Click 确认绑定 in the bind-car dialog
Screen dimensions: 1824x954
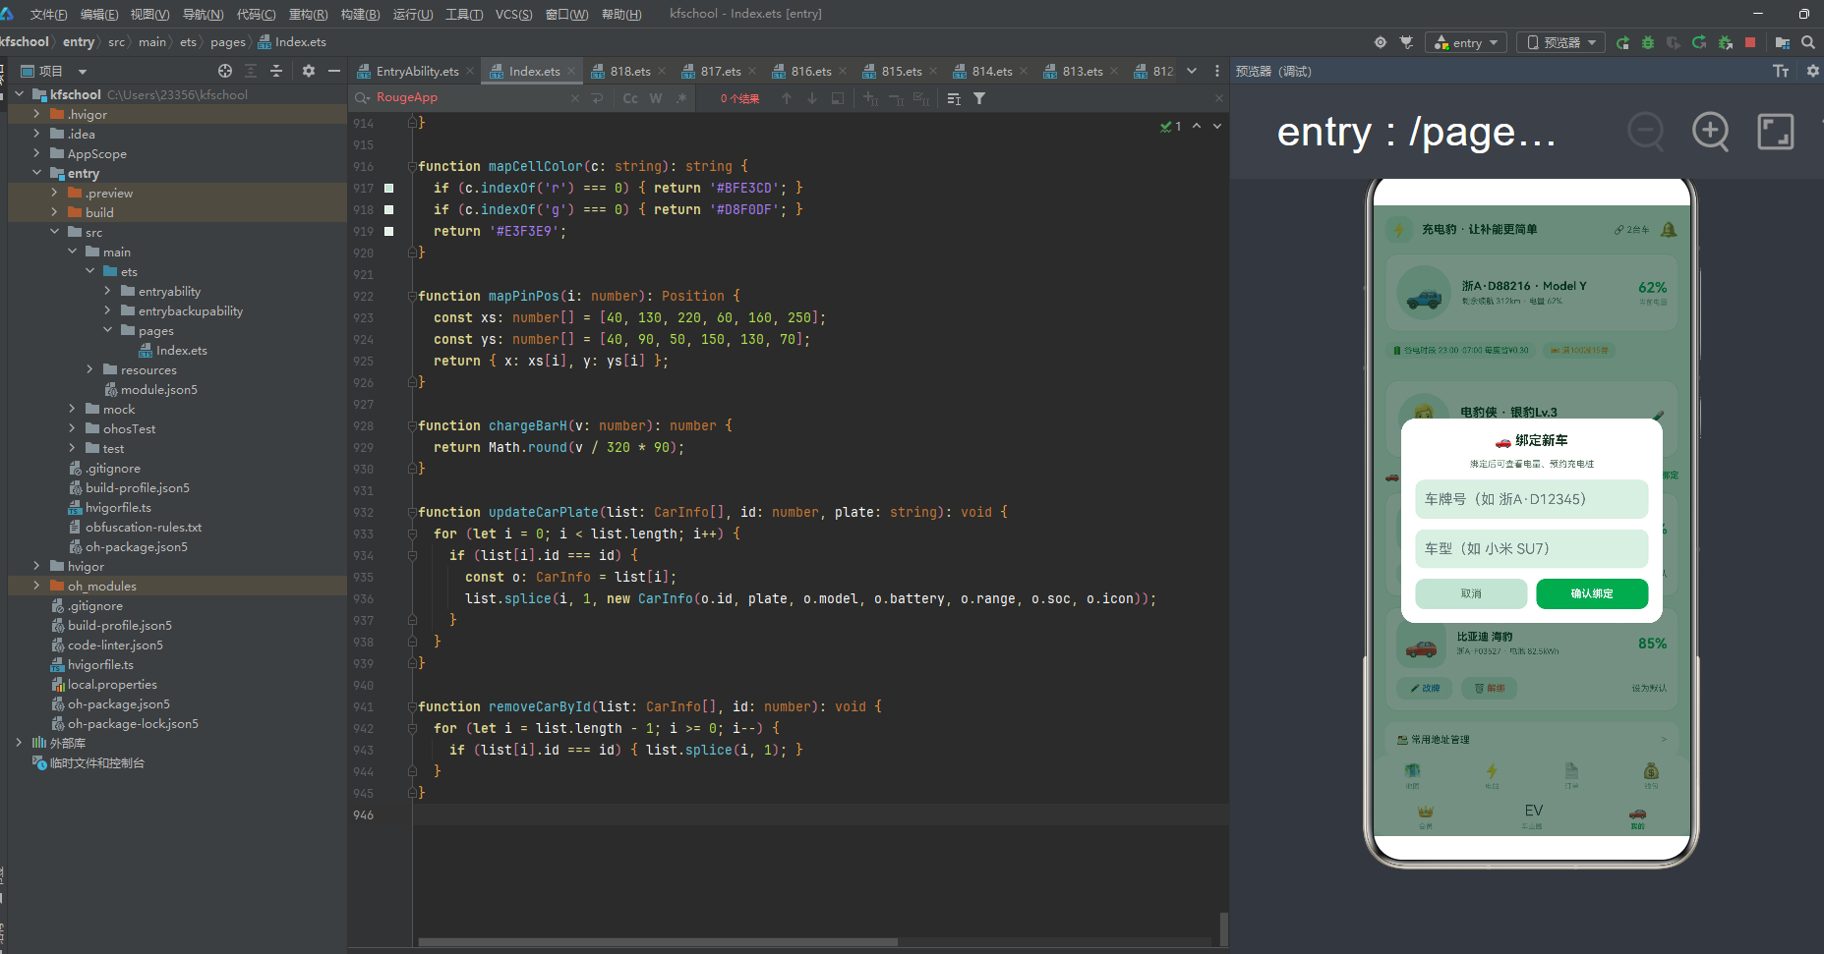coord(1592,593)
